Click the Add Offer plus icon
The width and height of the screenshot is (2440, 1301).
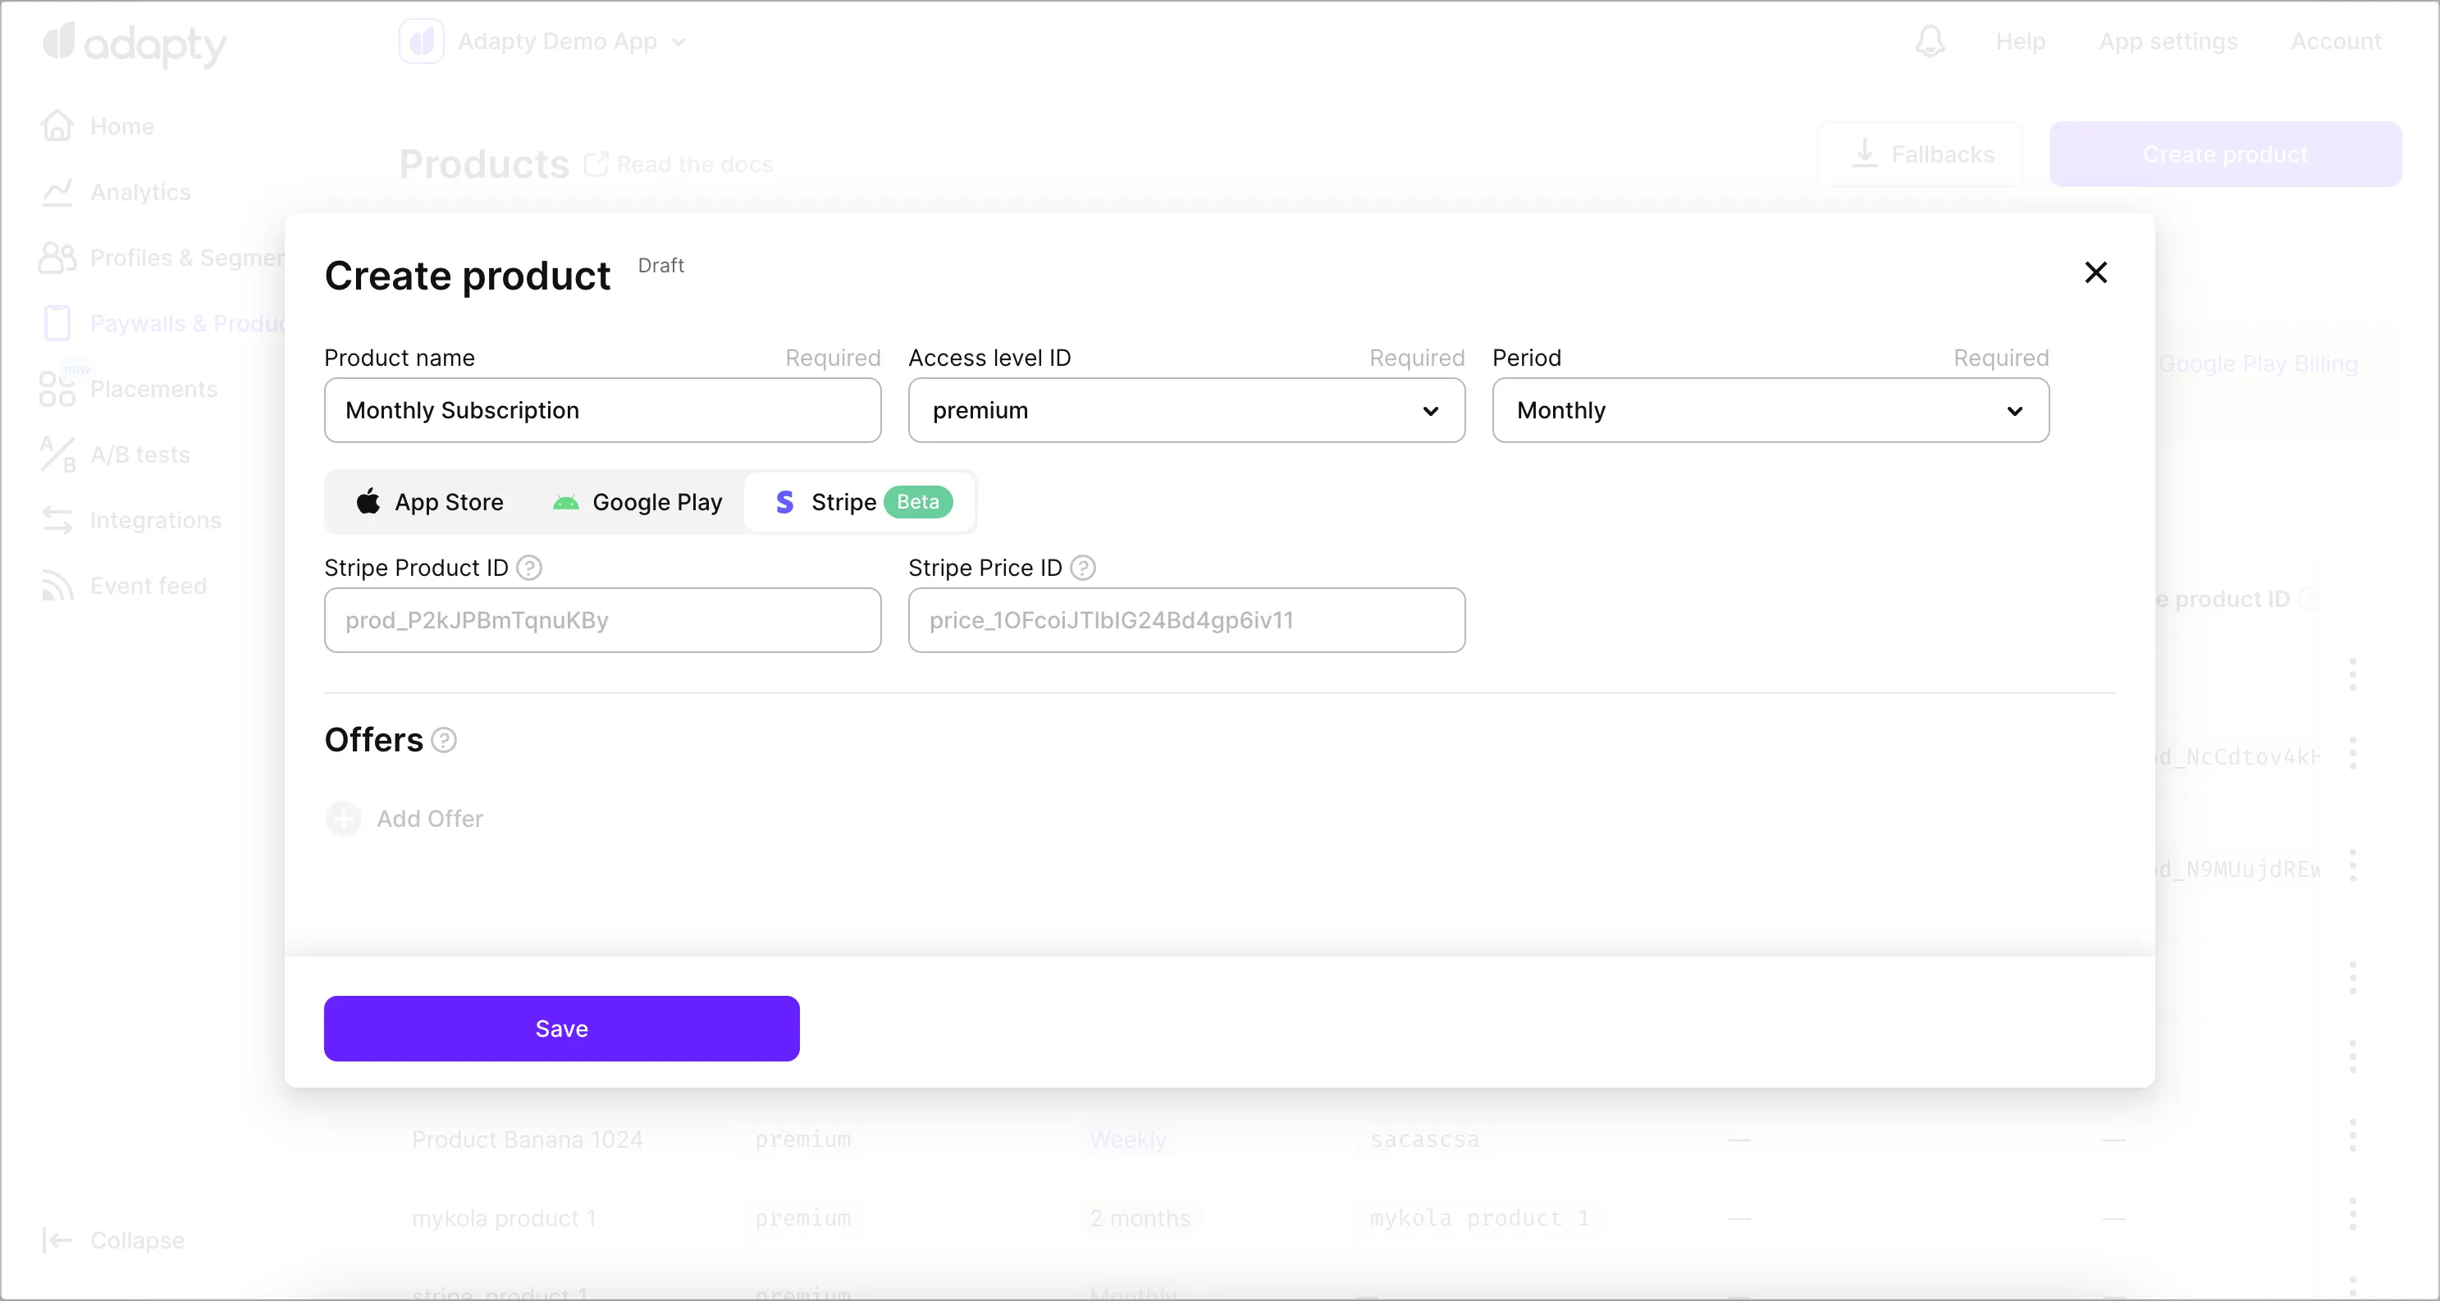(344, 819)
